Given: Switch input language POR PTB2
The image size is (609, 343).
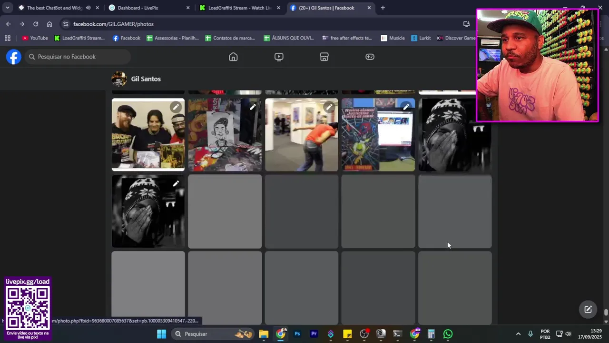Looking at the screenshot, I should coord(545,334).
